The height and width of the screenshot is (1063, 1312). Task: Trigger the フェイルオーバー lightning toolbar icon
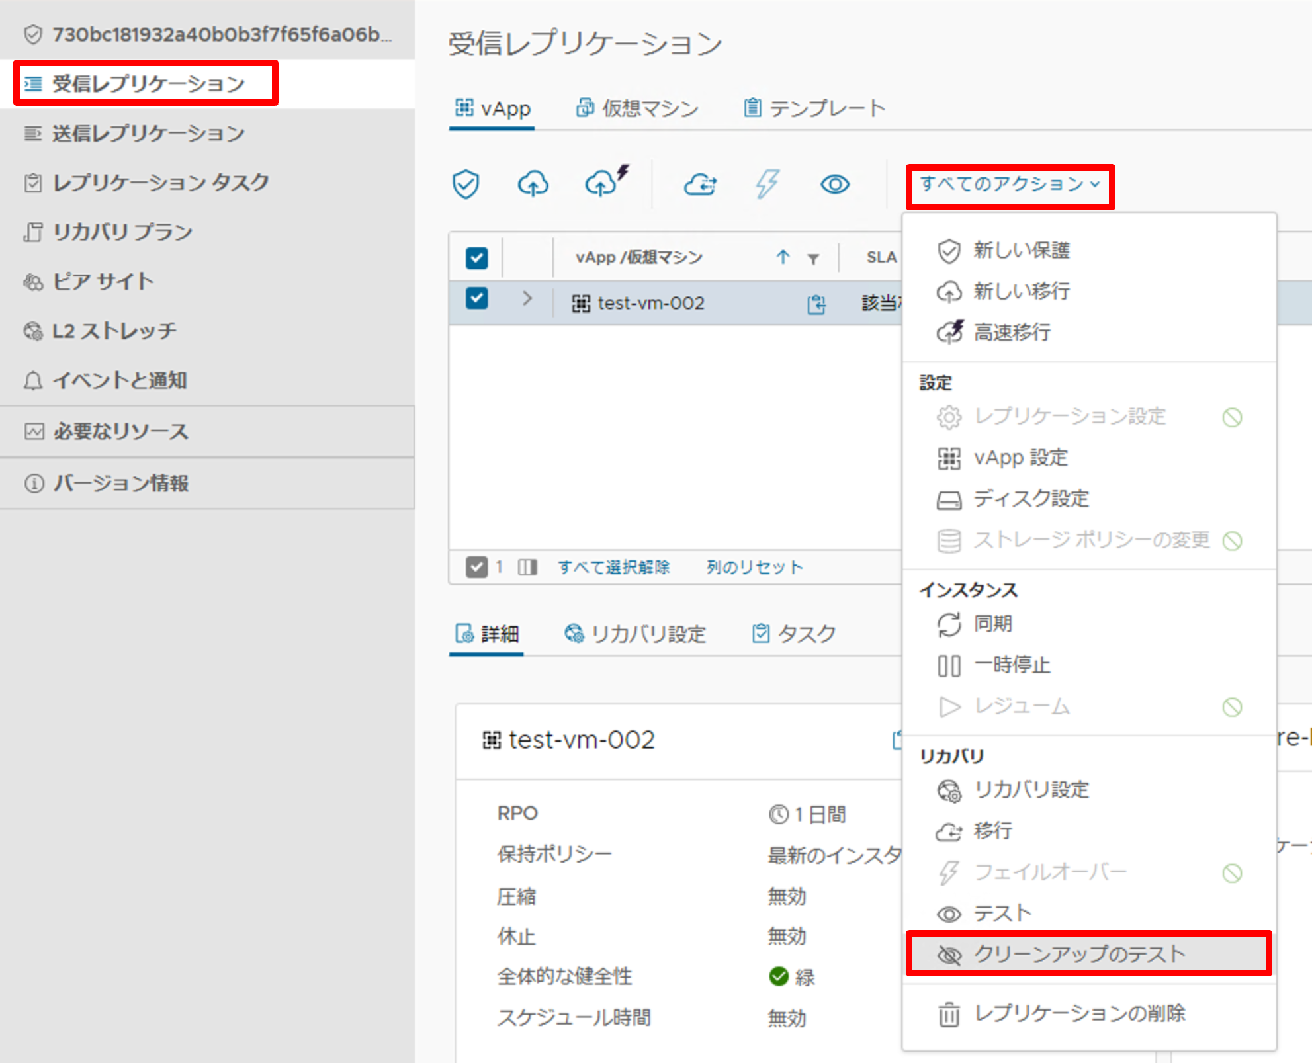point(767,184)
